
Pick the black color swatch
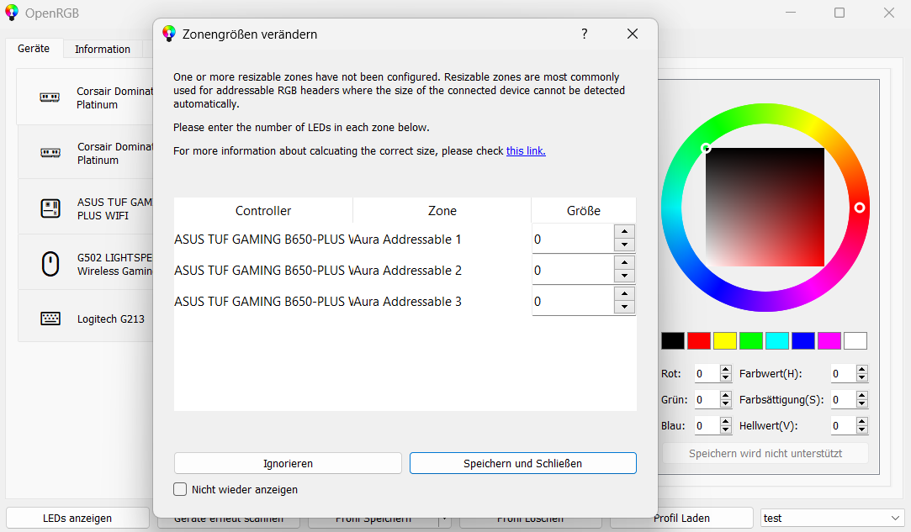coord(673,341)
